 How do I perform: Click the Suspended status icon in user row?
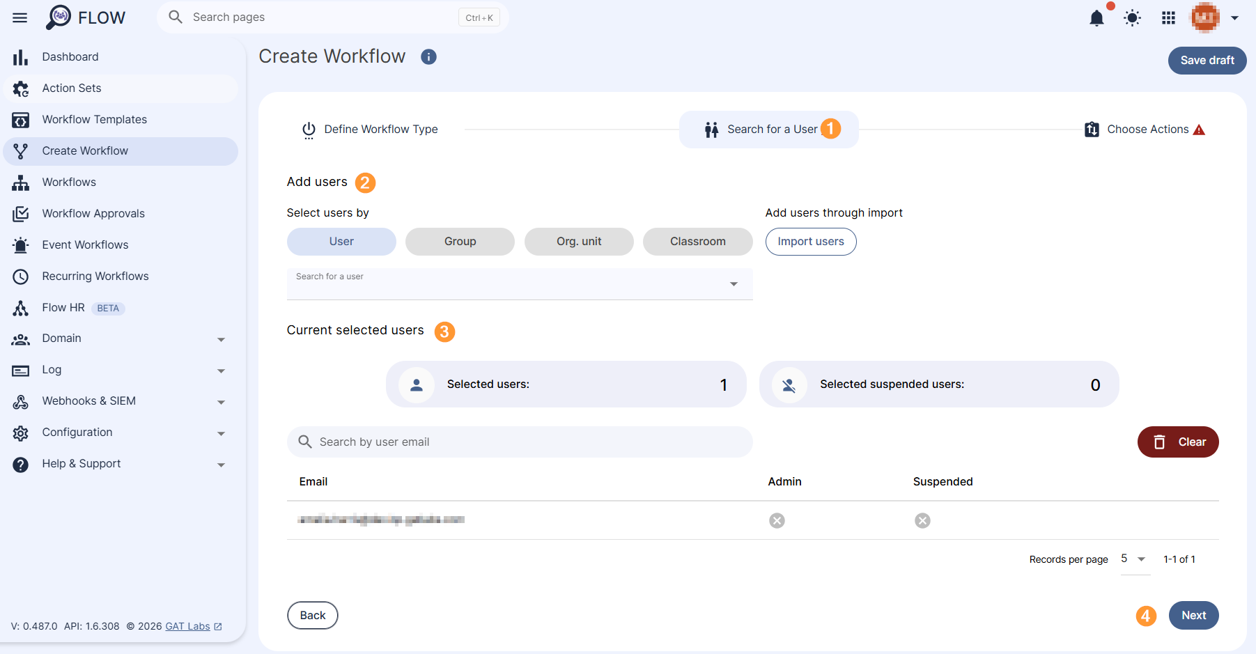pos(922,521)
